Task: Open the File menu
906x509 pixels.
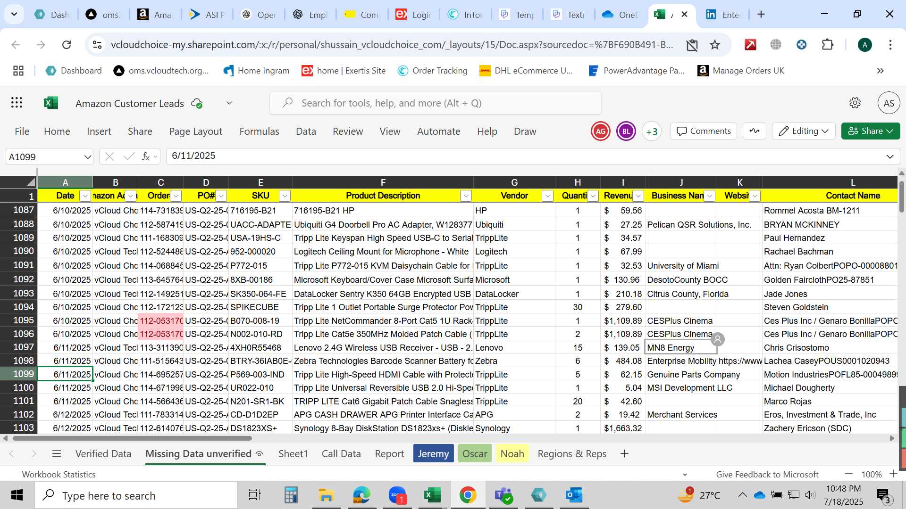Action: pos(22,131)
